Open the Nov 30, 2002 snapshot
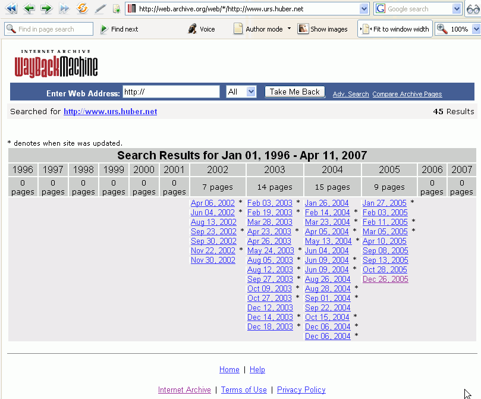The width and height of the screenshot is (481, 399). click(213, 260)
